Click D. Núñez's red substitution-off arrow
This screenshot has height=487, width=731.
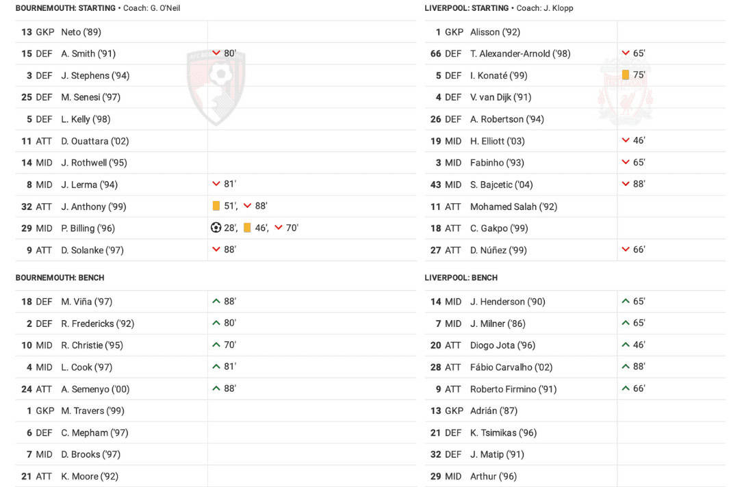click(x=626, y=250)
